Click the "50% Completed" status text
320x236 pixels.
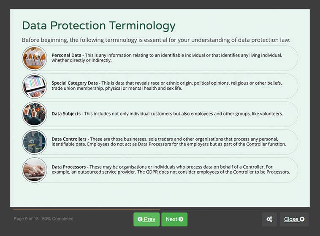pos(57,219)
